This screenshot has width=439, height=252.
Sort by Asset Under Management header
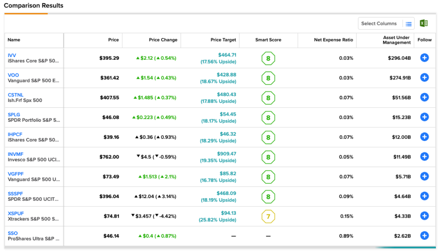click(x=396, y=40)
